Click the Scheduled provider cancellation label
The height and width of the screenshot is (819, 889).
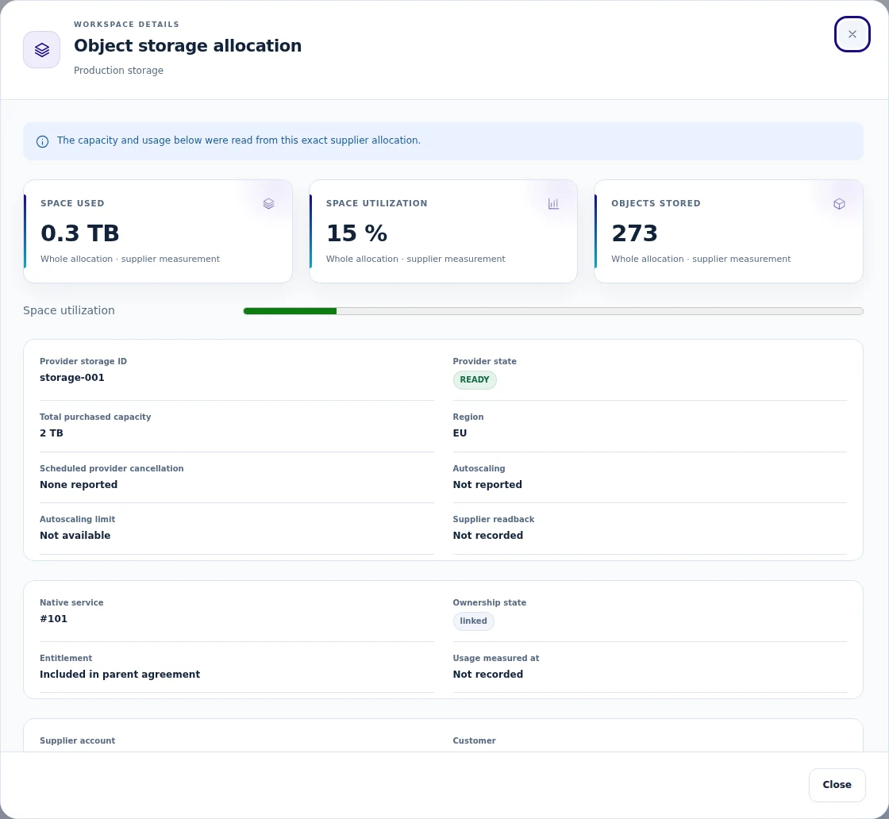pyautogui.click(x=112, y=469)
